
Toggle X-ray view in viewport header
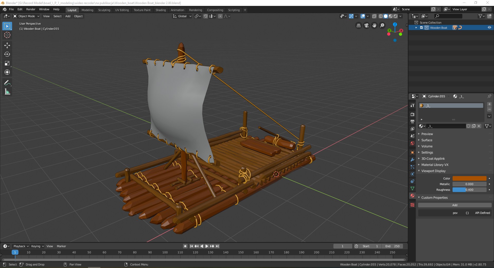374,16
